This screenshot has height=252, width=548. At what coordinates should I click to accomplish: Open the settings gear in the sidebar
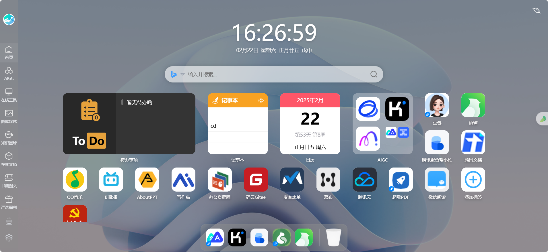(9, 238)
